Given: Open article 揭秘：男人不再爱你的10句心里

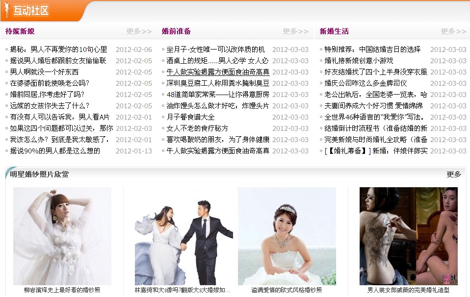Looking at the screenshot, I should [58, 49].
